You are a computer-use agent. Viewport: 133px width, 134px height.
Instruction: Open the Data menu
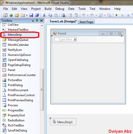tap(71, 9)
